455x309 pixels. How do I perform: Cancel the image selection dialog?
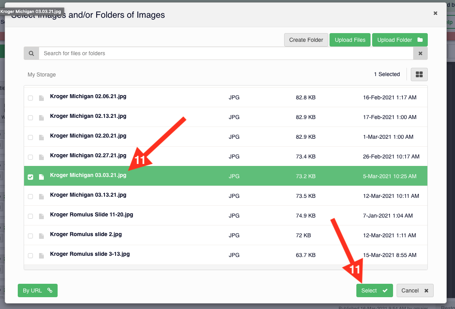coord(415,290)
